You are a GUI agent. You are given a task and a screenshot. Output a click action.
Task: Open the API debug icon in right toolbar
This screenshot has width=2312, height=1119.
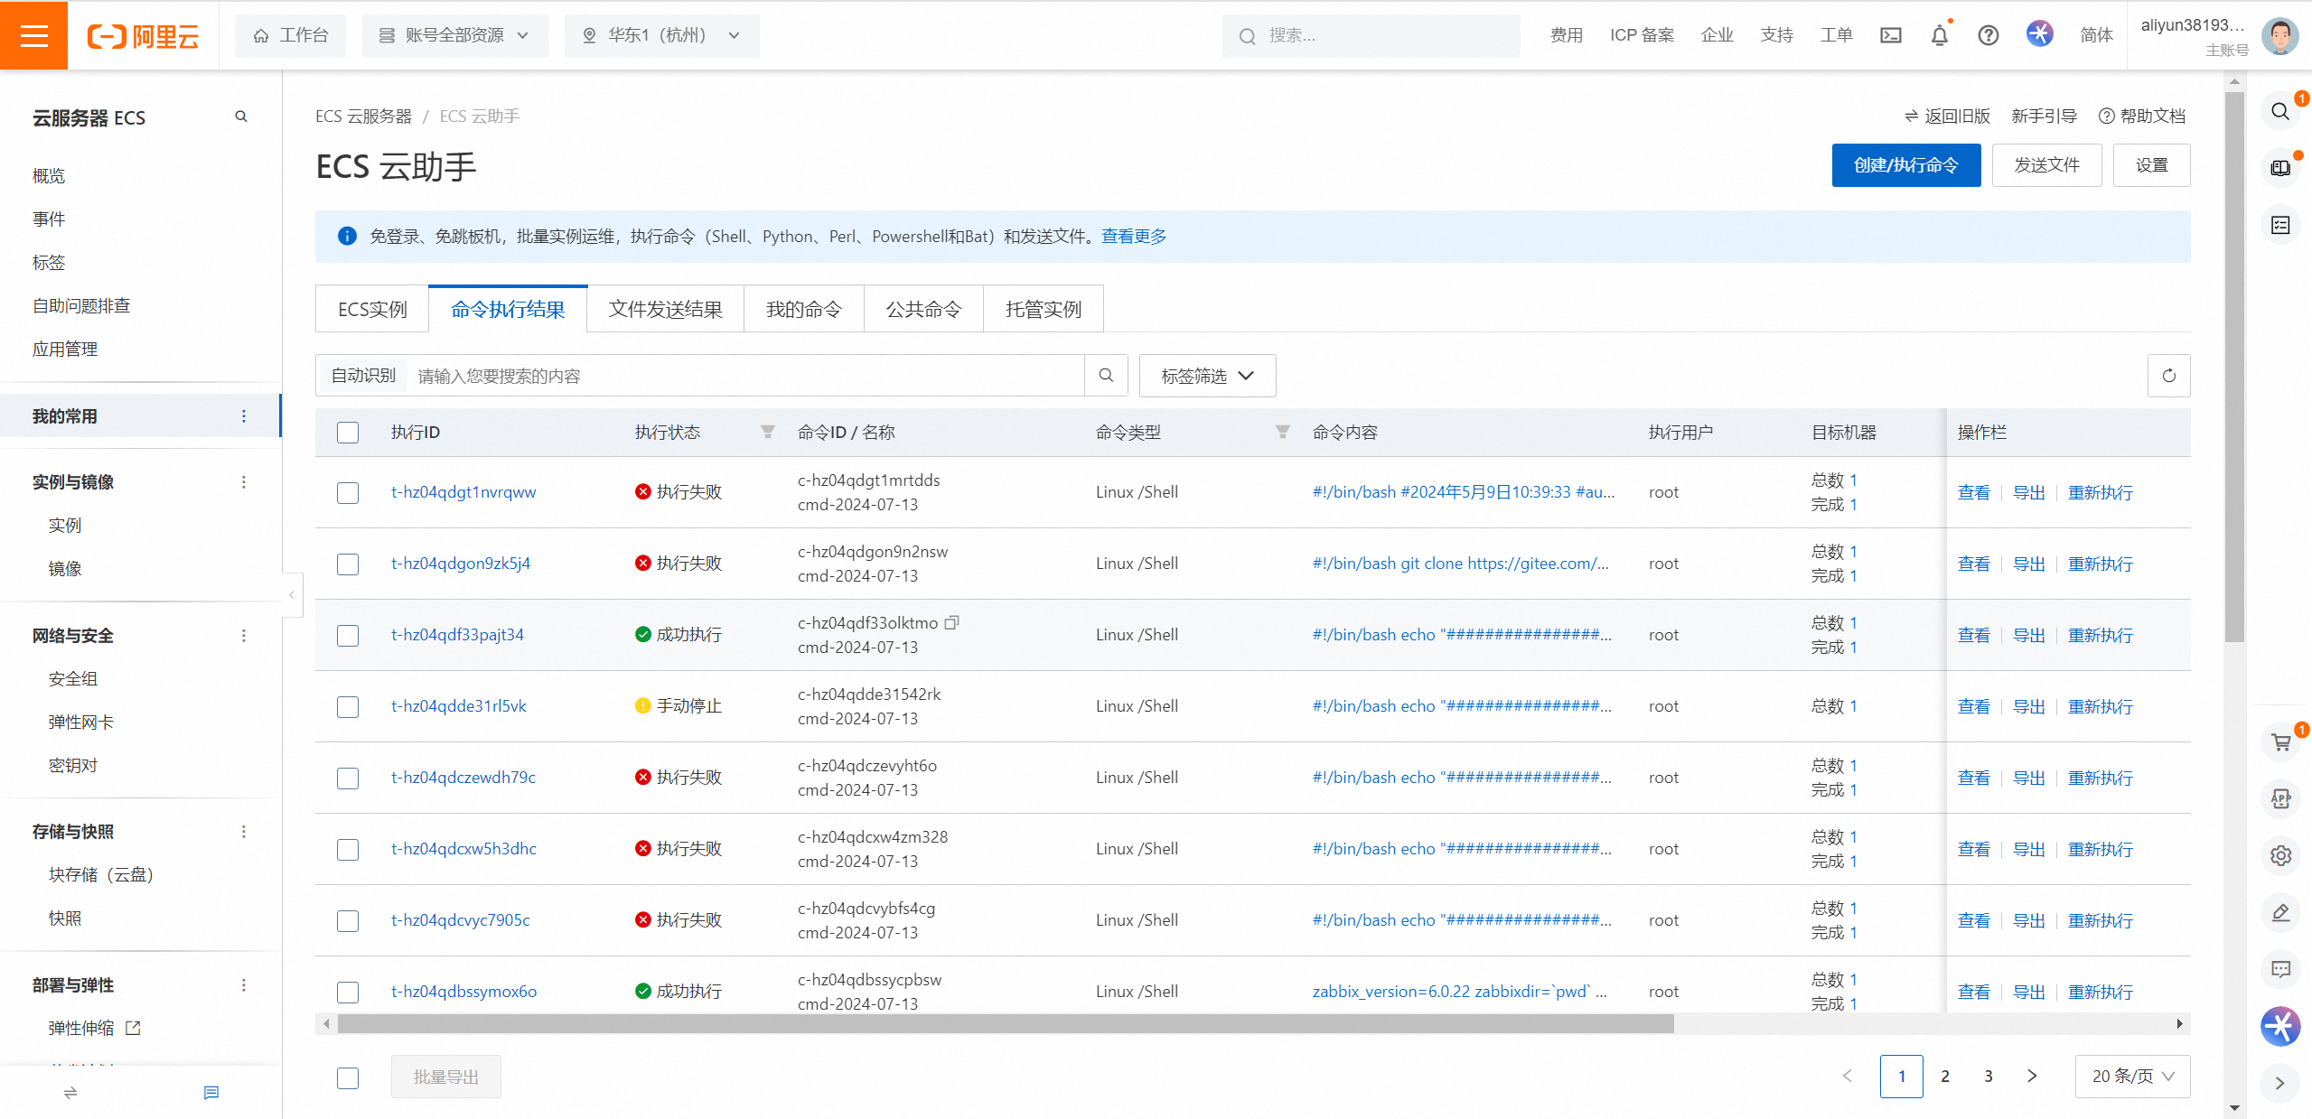tap(2280, 798)
